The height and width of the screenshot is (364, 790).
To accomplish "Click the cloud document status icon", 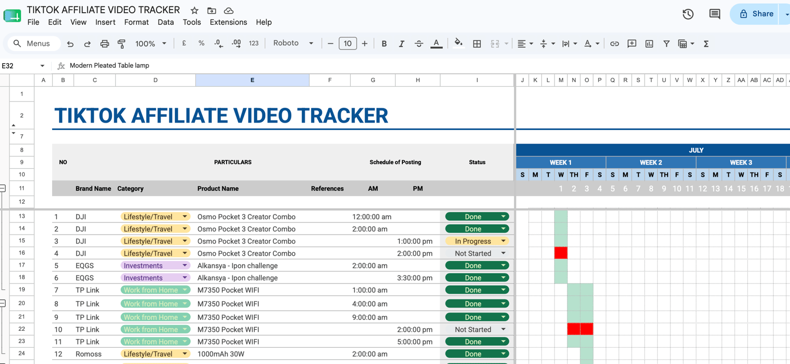I will tap(229, 11).
